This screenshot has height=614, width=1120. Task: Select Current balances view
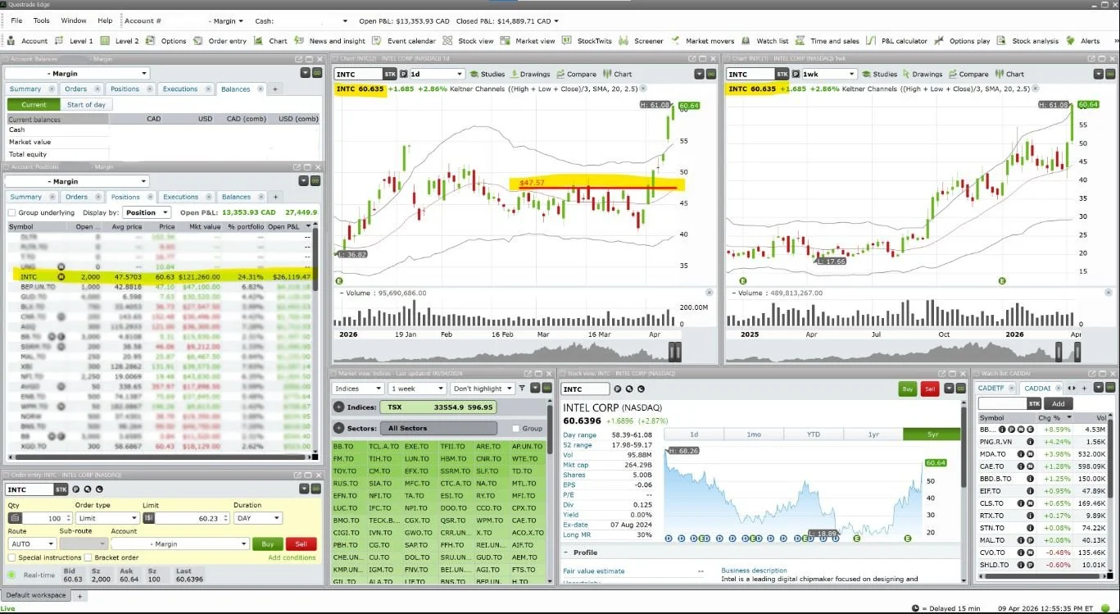[34, 104]
